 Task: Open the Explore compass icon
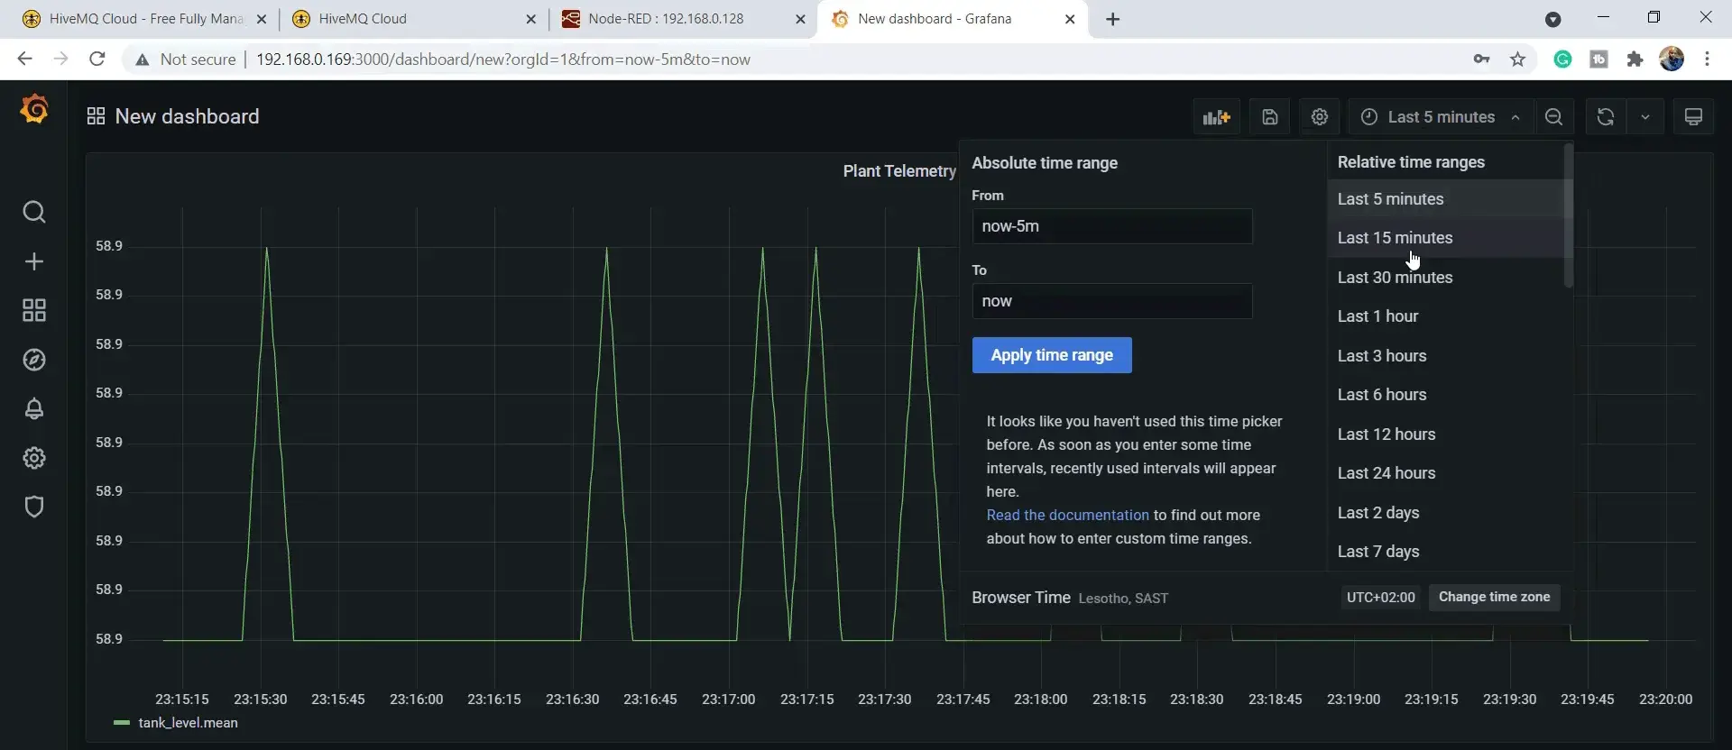(x=34, y=360)
